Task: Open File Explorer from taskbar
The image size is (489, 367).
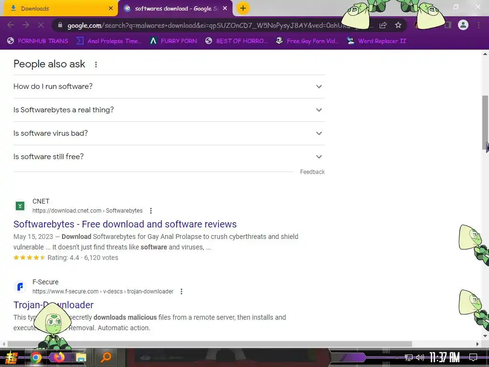Action: [x=81, y=357]
